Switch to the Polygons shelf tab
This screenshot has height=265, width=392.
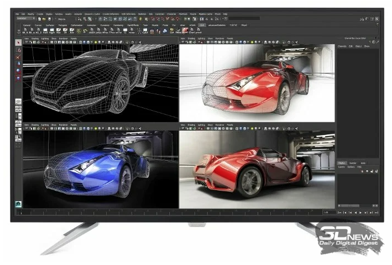62,25
